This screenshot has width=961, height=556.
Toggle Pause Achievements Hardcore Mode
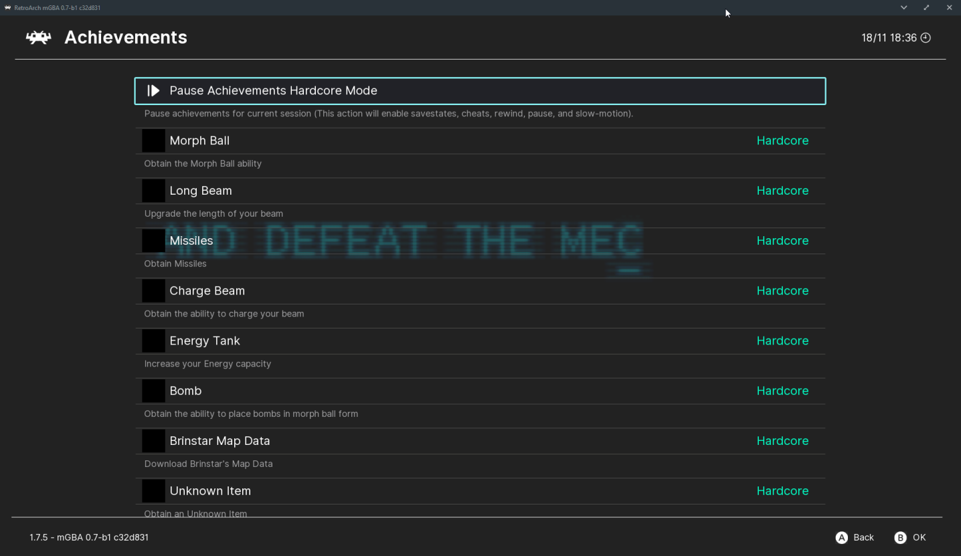[x=480, y=90]
